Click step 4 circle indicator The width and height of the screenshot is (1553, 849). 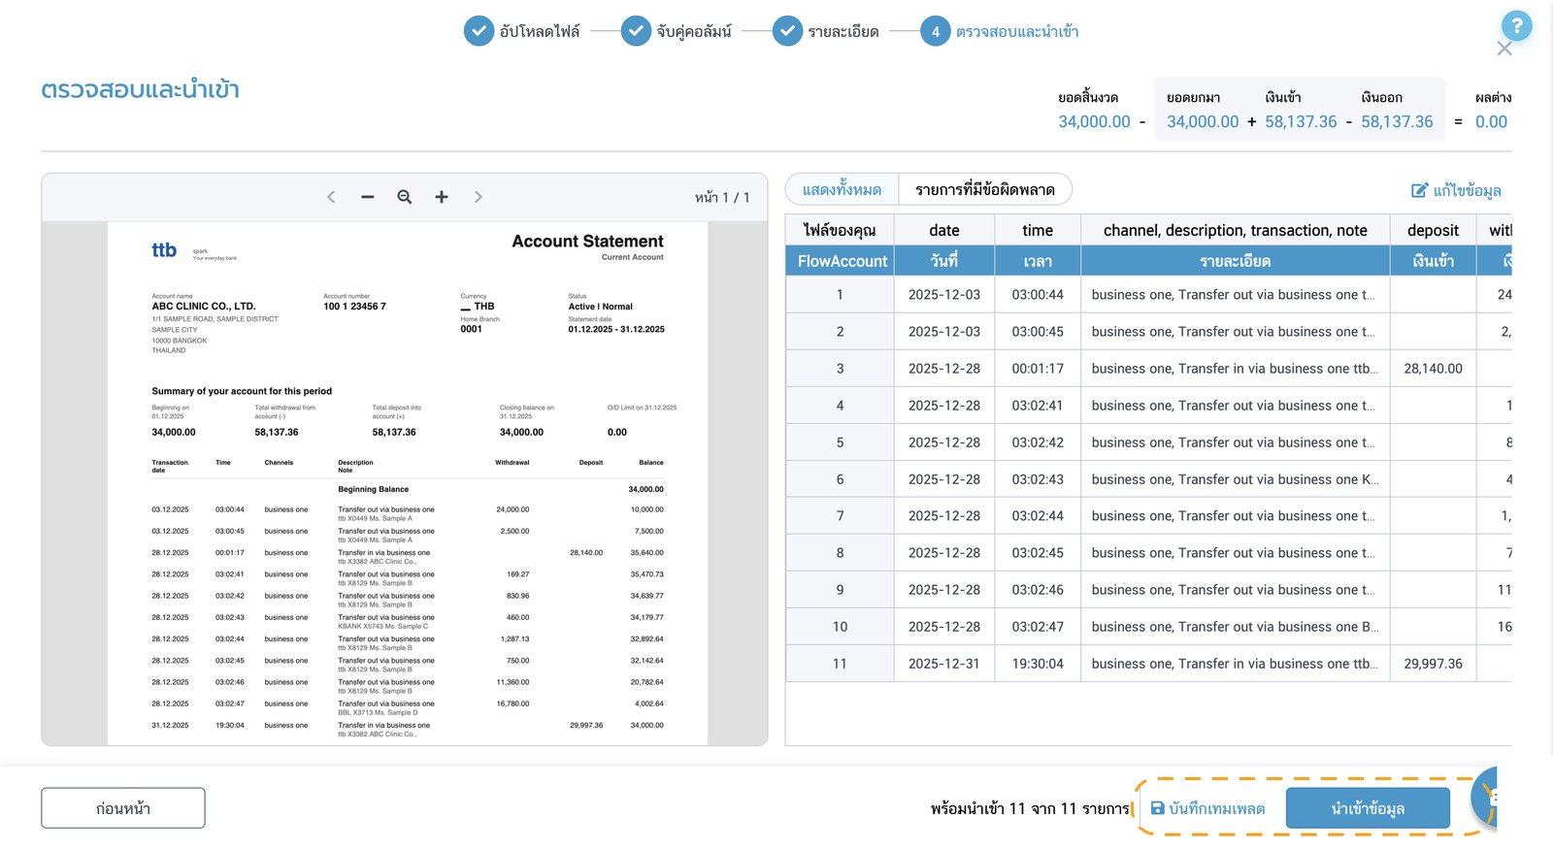coord(935,31)
